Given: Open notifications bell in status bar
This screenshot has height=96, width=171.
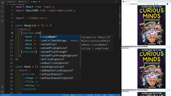Looking at the screenshot, I should (x=119, y=95).
